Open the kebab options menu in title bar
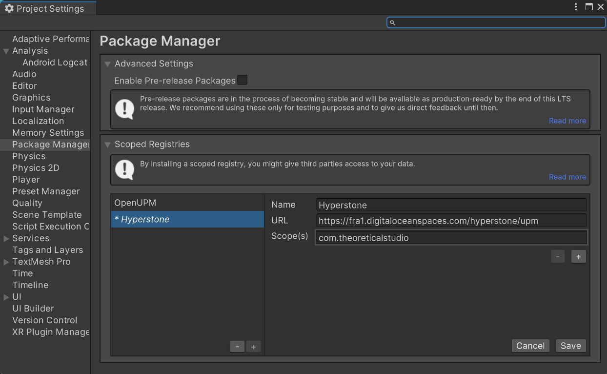This screenshot has height=374, width=607. 576,7
